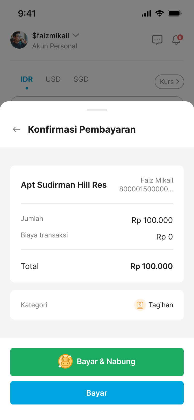Tap the profile avatar photo
This screenshot has height=420, width=194.
click(x=19, y=40)
